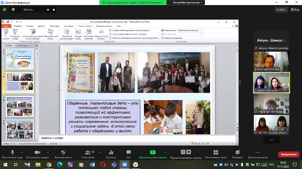Click the Zoom mute microphone icon
Viewport: 302px width, 169px height.
pyautogui.click(x=12, y=152)
